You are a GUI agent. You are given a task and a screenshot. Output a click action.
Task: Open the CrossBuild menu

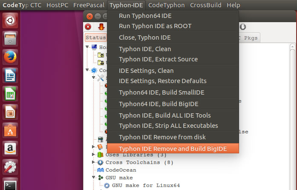206,5
